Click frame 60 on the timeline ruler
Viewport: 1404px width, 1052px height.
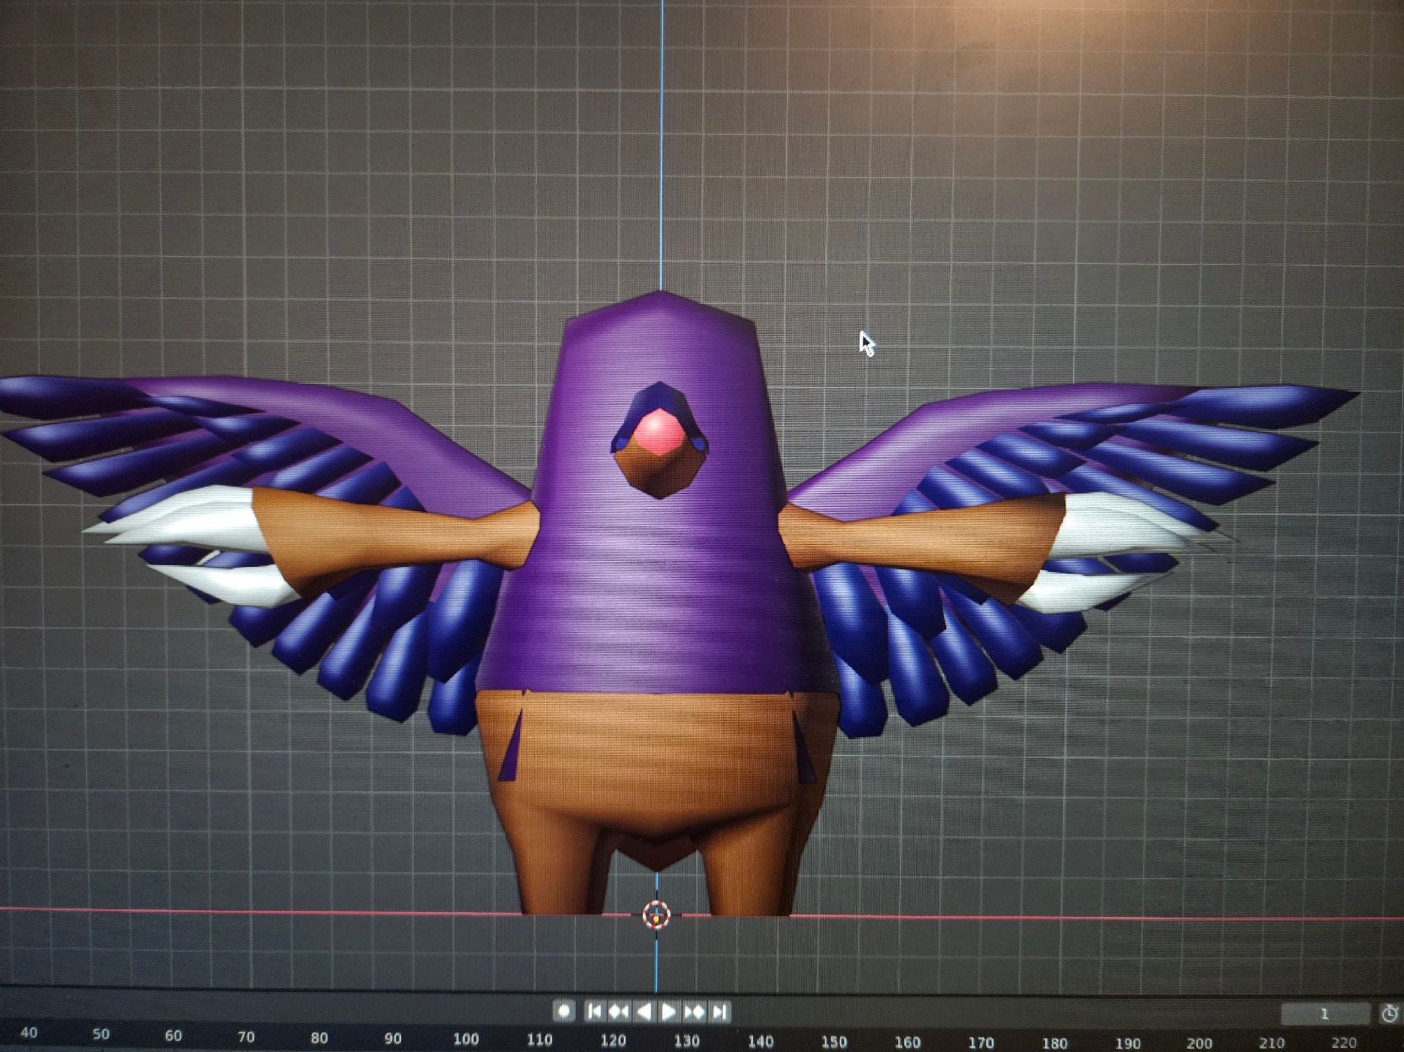[x=173, y=1035]
